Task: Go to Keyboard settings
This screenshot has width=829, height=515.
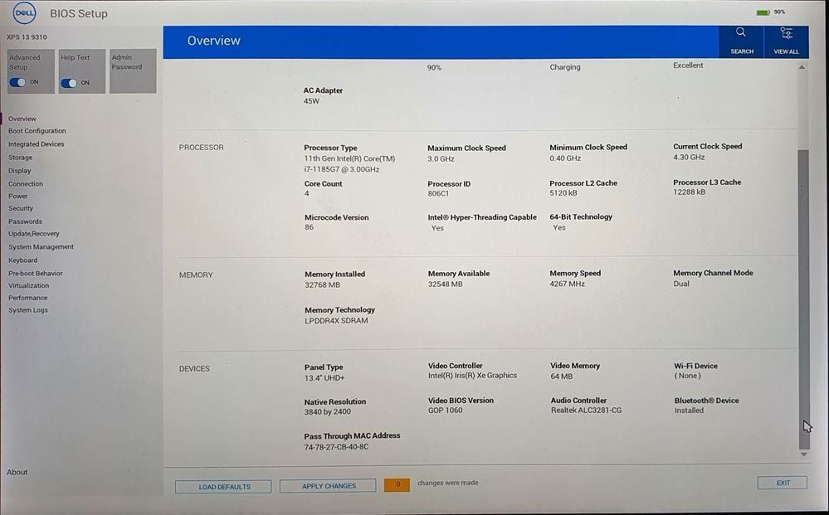Action: (x=22, y=260)
